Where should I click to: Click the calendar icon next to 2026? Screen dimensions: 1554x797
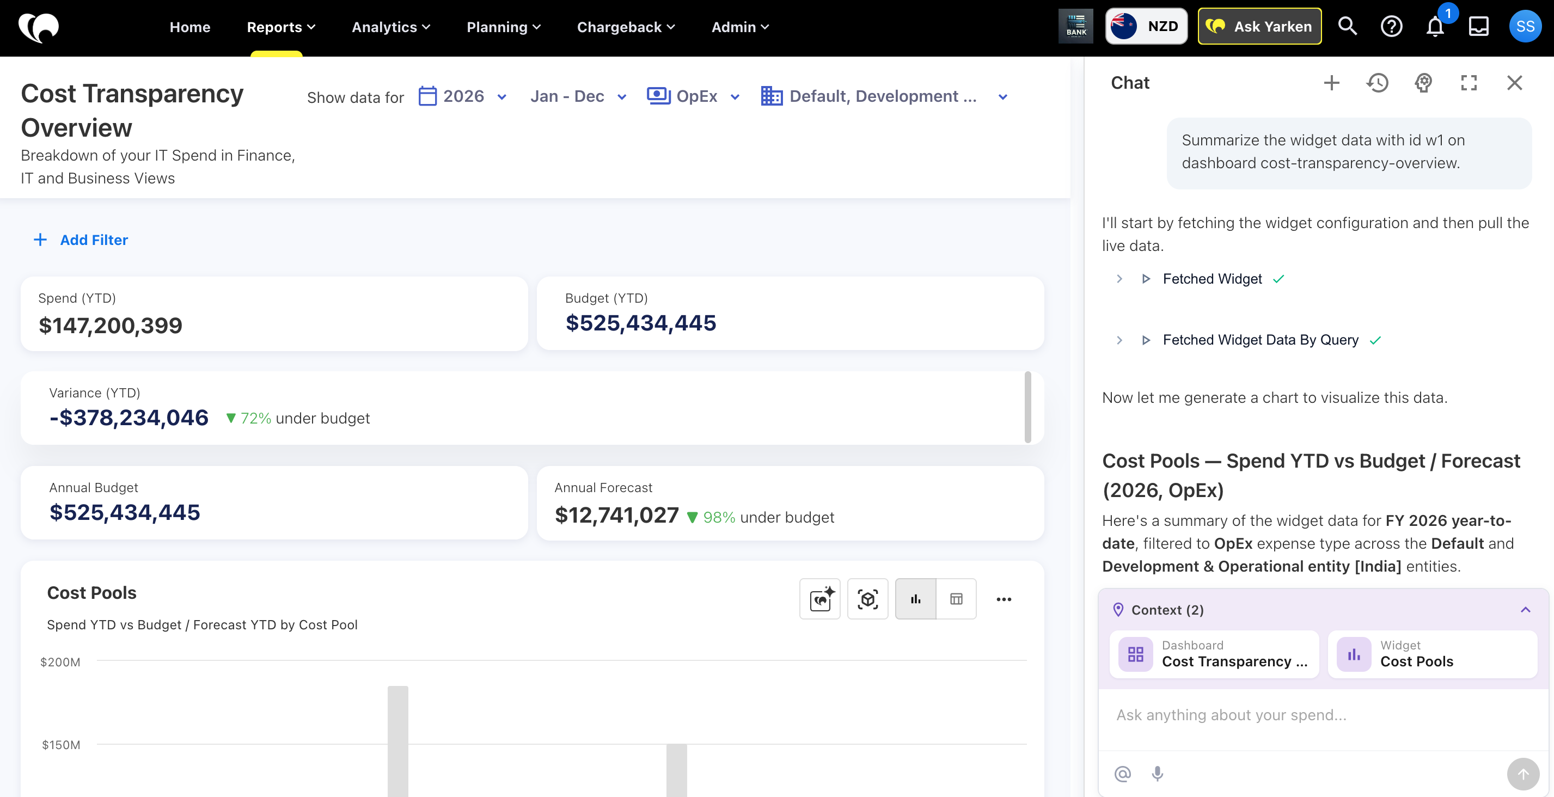(427, 96)
